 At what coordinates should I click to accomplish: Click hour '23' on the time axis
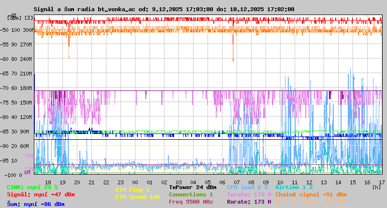120,182
